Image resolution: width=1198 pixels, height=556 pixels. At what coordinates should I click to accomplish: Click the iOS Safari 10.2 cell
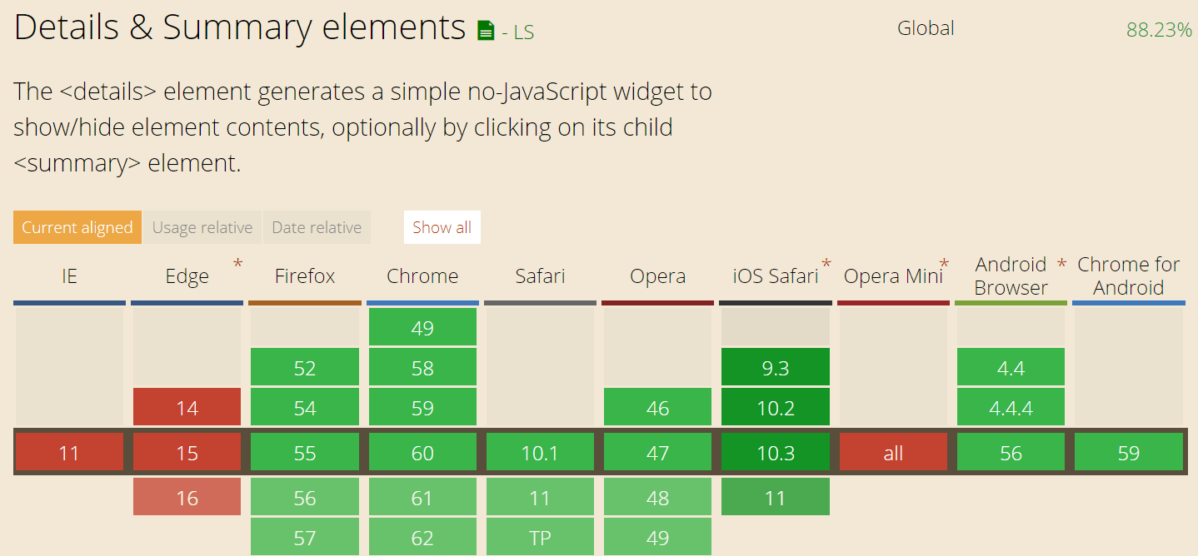[776, 408]
